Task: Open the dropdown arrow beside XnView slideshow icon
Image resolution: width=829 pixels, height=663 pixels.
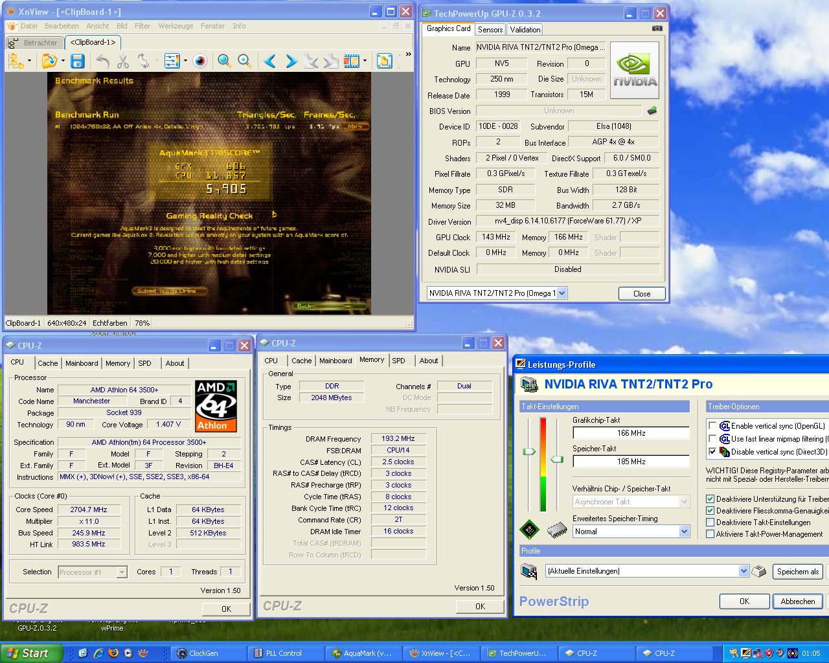Action: 365,62
